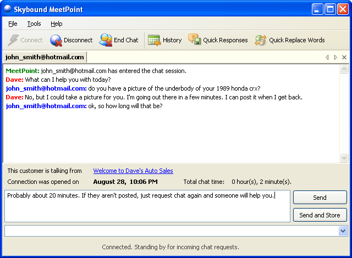The height and width of the screenshot is (258, 352).
Task: Open the Tools menu
Action: click(x=34, y=24)
